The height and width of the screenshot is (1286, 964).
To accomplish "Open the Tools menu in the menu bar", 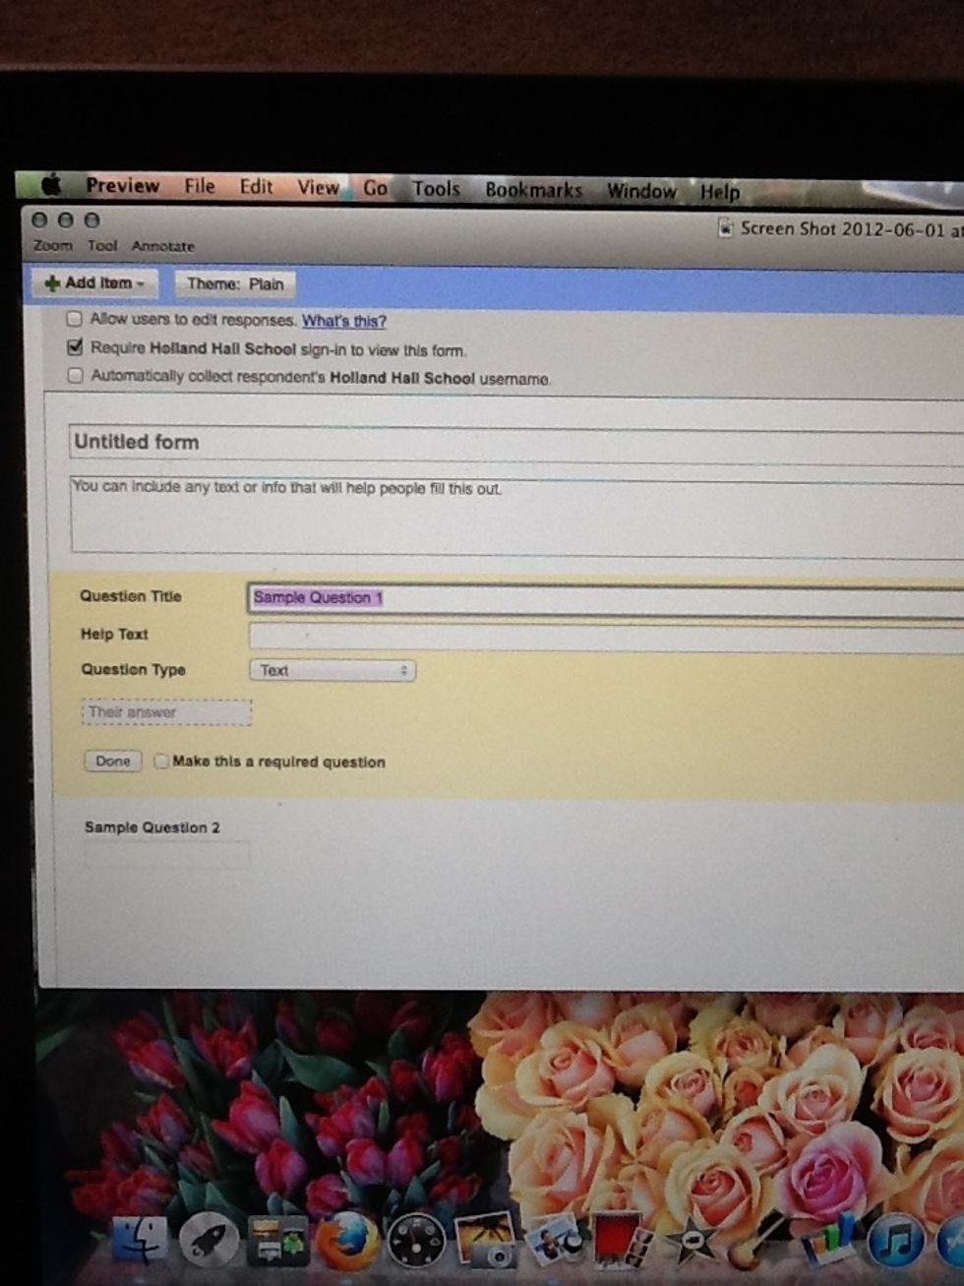I will click(436, 188).
